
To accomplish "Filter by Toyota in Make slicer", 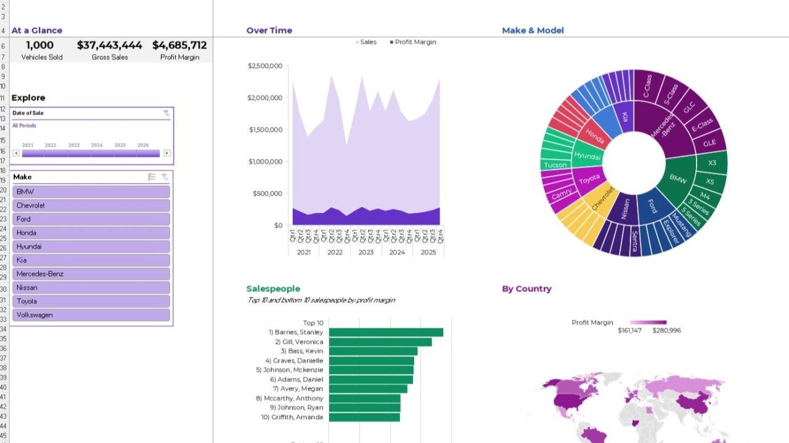I will pos(91,301).
